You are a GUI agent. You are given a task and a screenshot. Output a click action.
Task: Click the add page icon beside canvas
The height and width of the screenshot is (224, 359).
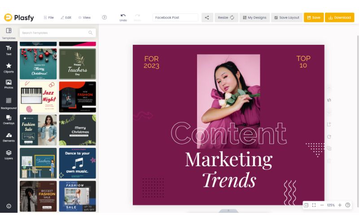pos(329,124)
